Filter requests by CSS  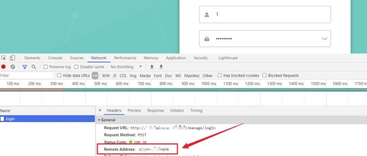point(123,76)
